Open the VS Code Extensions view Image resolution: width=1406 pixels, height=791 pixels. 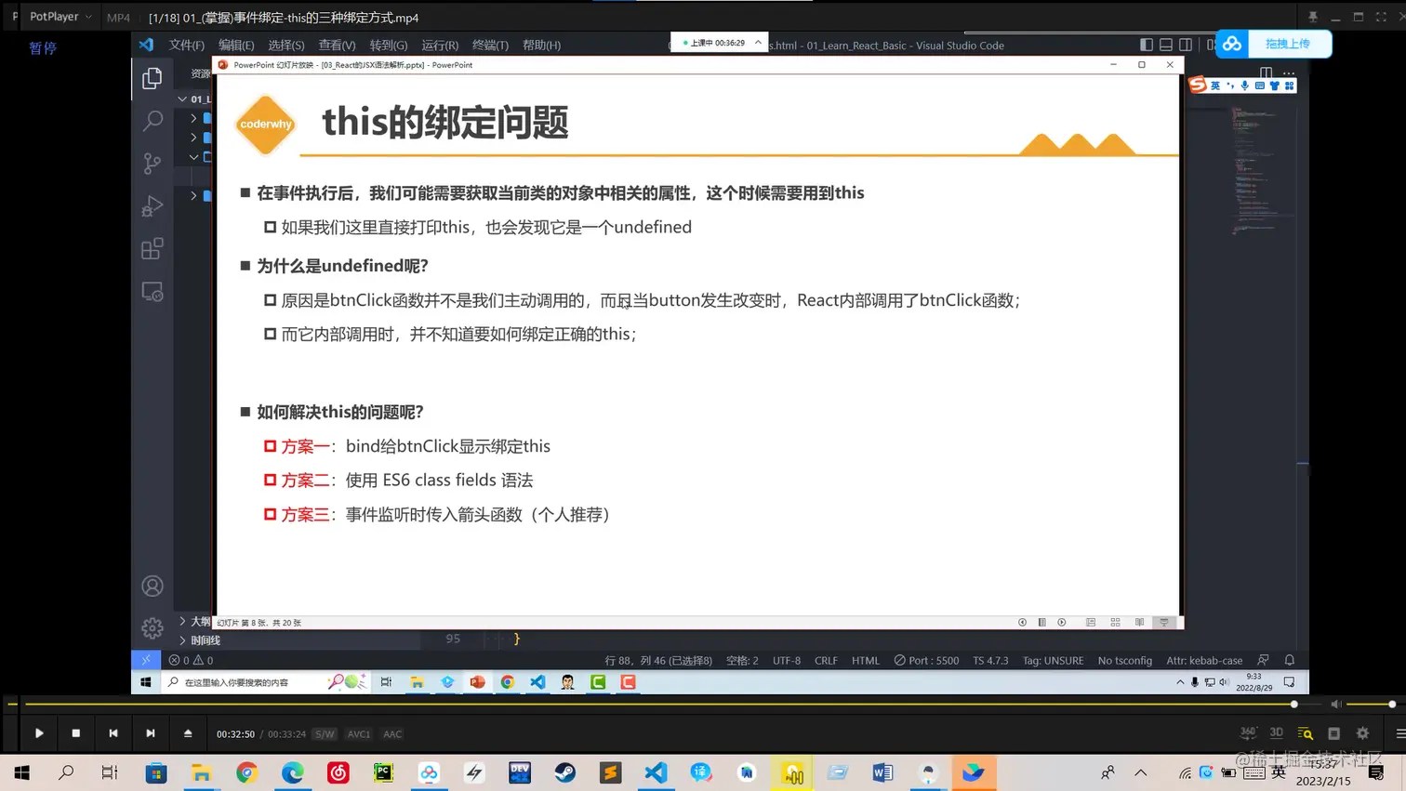[x=153, y=249]
